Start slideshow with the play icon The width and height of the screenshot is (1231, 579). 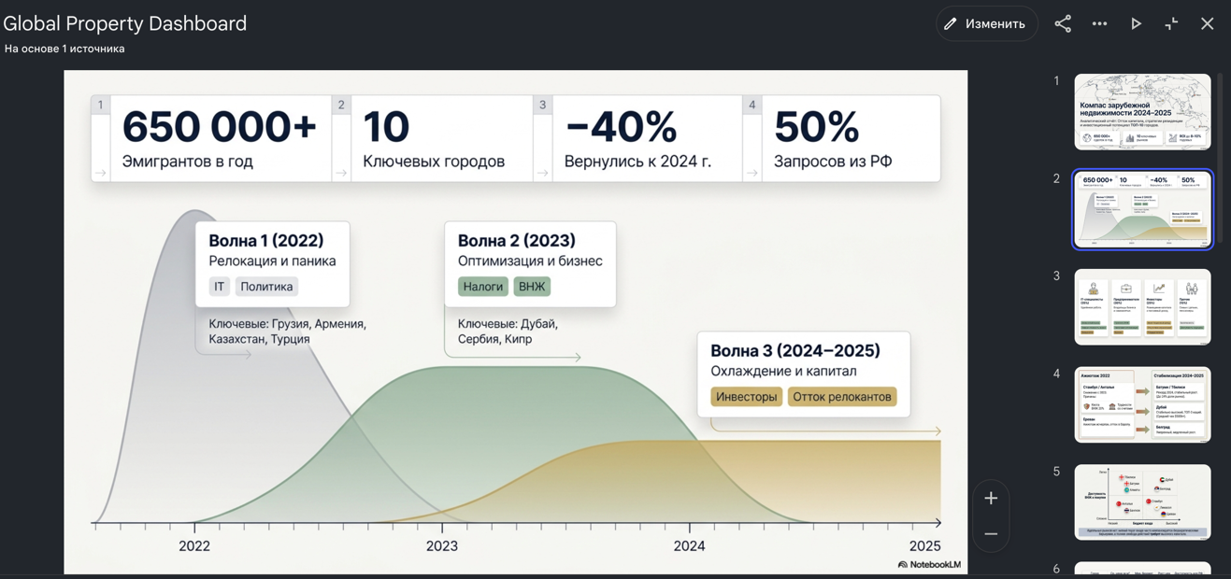point(1136,24)
